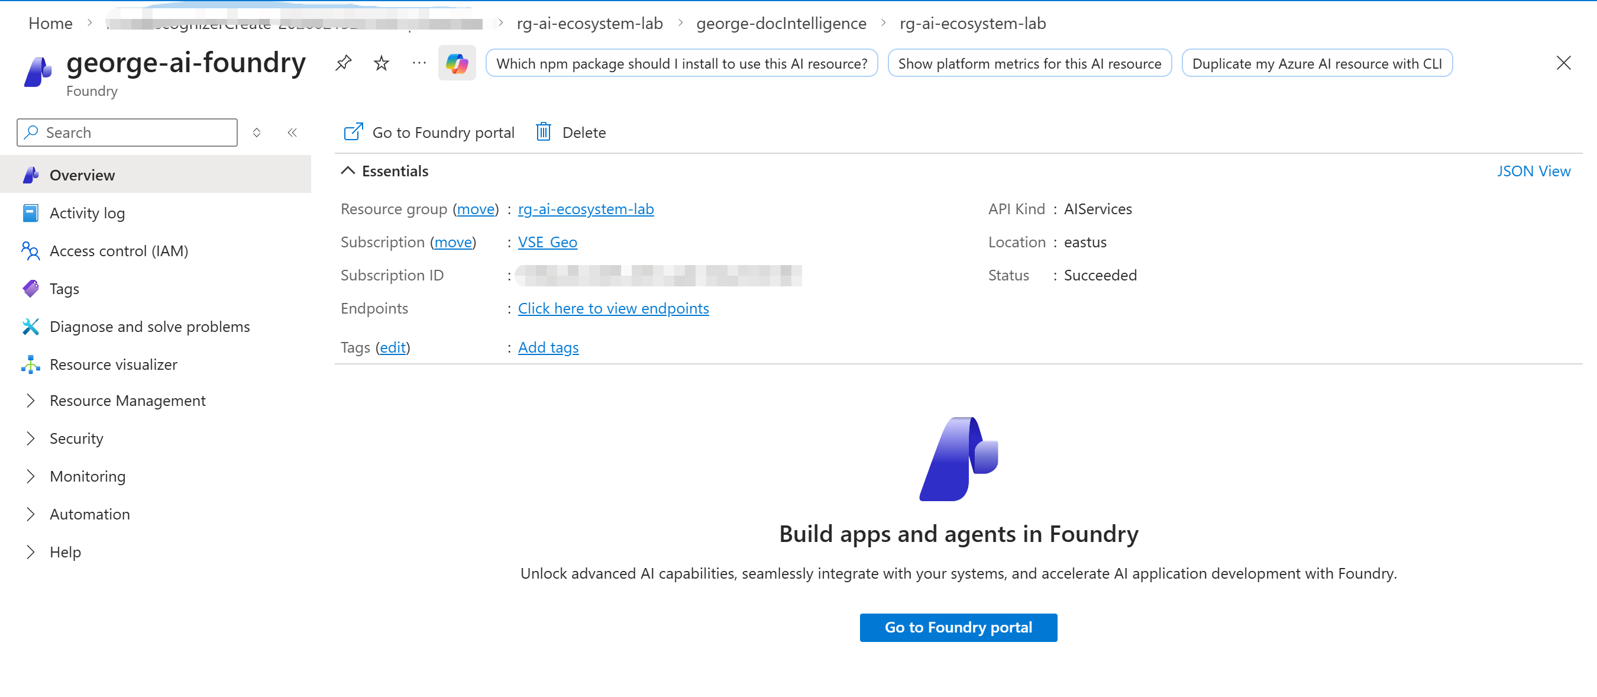Open the Activity log menu item
This screenshot has width=1597, height=697.
pos(87,214)
